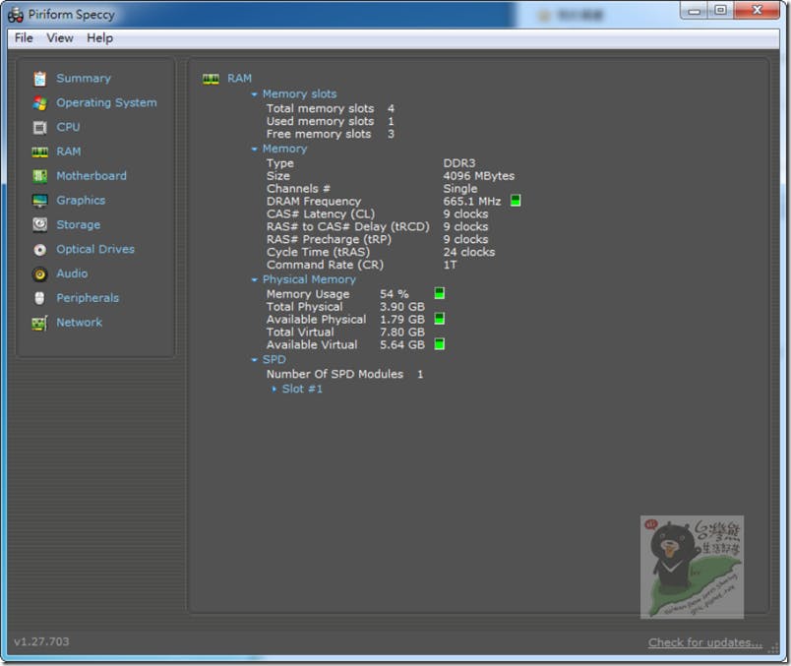Click the RAM heading in main panel
Image resolution: width=791 pixels, height=666 pixels.
pyautogui.click(x=239, y=79)
